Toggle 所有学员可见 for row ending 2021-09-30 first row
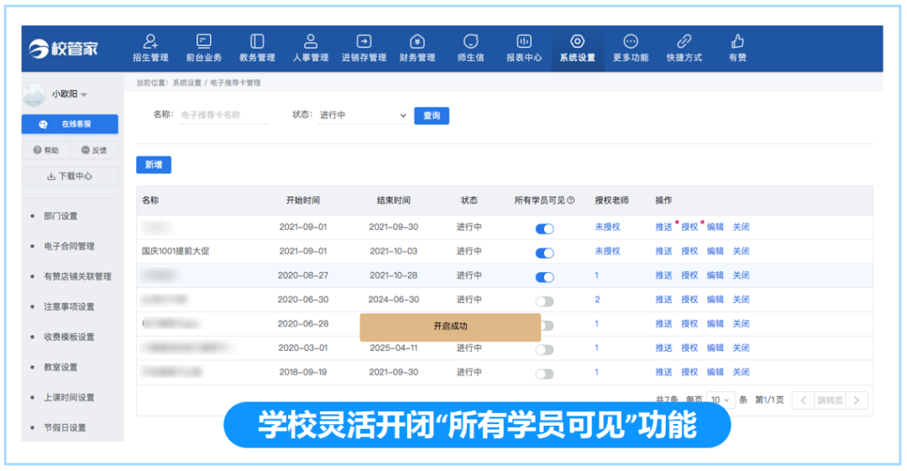The width and height of the screenshot is (907, 471). pyautogui.click(x=544, y=228)
